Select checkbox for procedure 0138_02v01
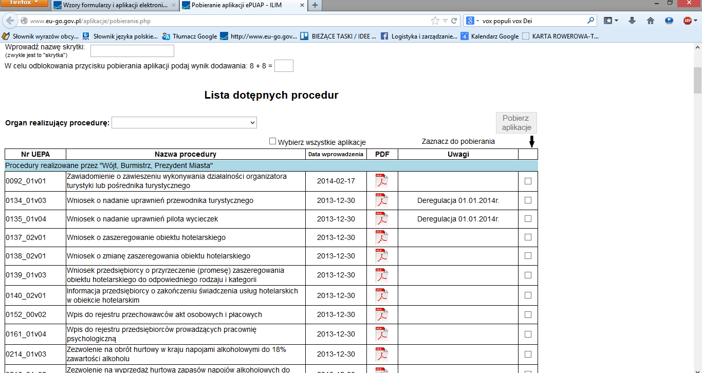Screen dimensions: 702x373 pos(528,256)
